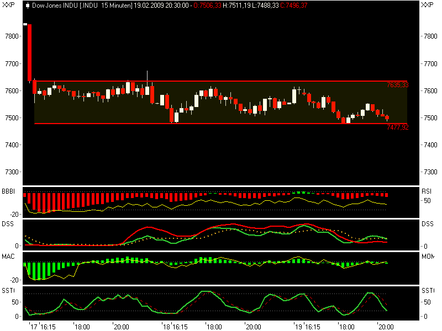Click the final 20:00 marker after '19 16:15

tap(386, 327)
